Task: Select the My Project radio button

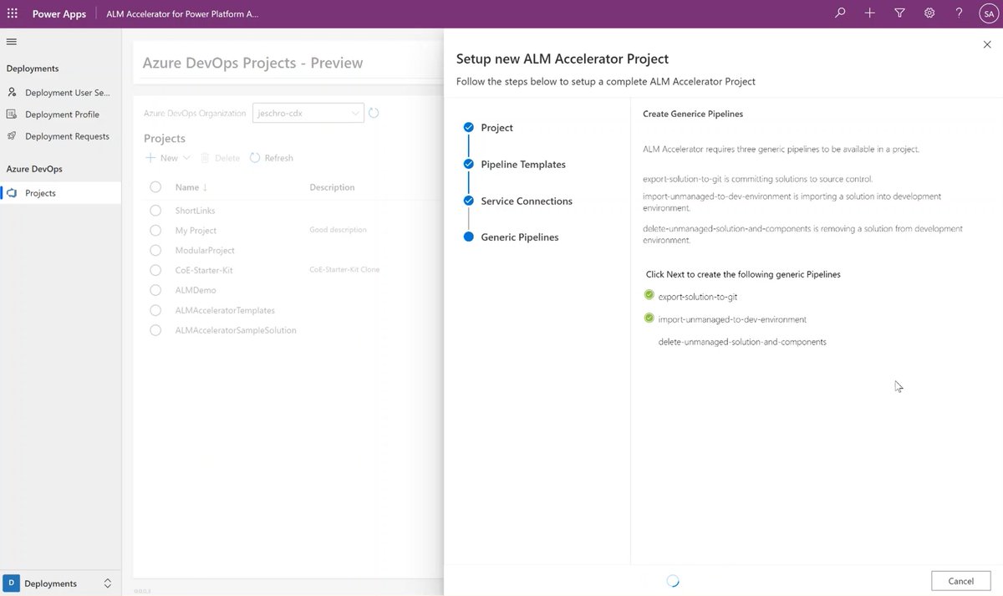Action: coord(155,230)
